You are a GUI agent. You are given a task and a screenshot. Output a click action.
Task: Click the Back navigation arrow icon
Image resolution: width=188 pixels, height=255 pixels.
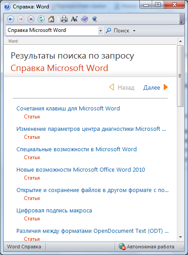[x=11, y=19]
